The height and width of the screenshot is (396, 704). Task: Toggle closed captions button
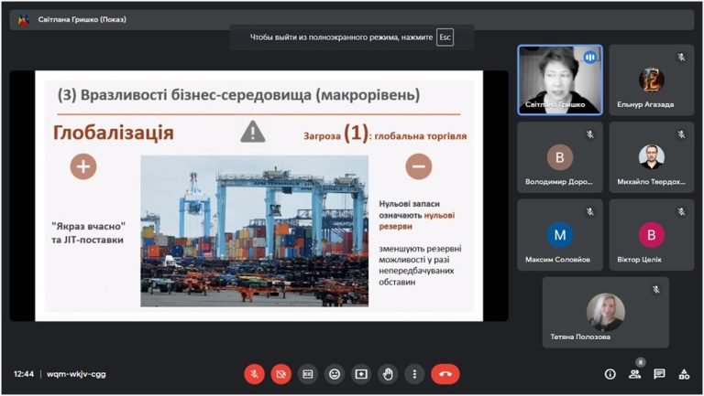pos(308,374)
